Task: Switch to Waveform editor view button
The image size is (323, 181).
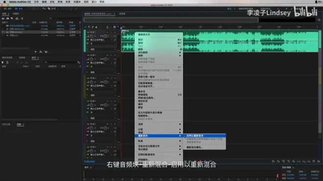Action: point(8,9)
